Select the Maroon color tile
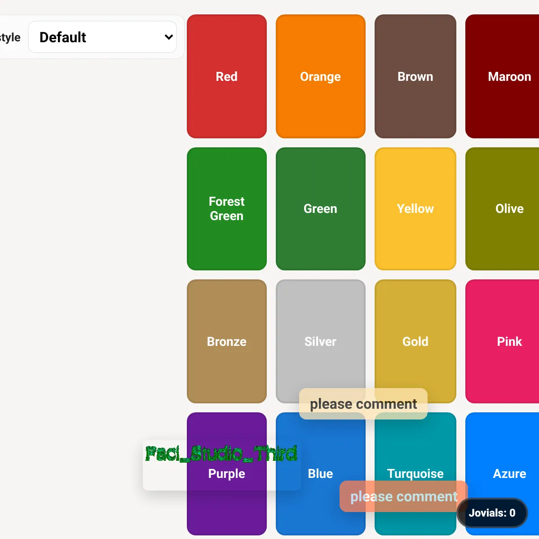The image size is (539, 539). (x=503, y=76)
